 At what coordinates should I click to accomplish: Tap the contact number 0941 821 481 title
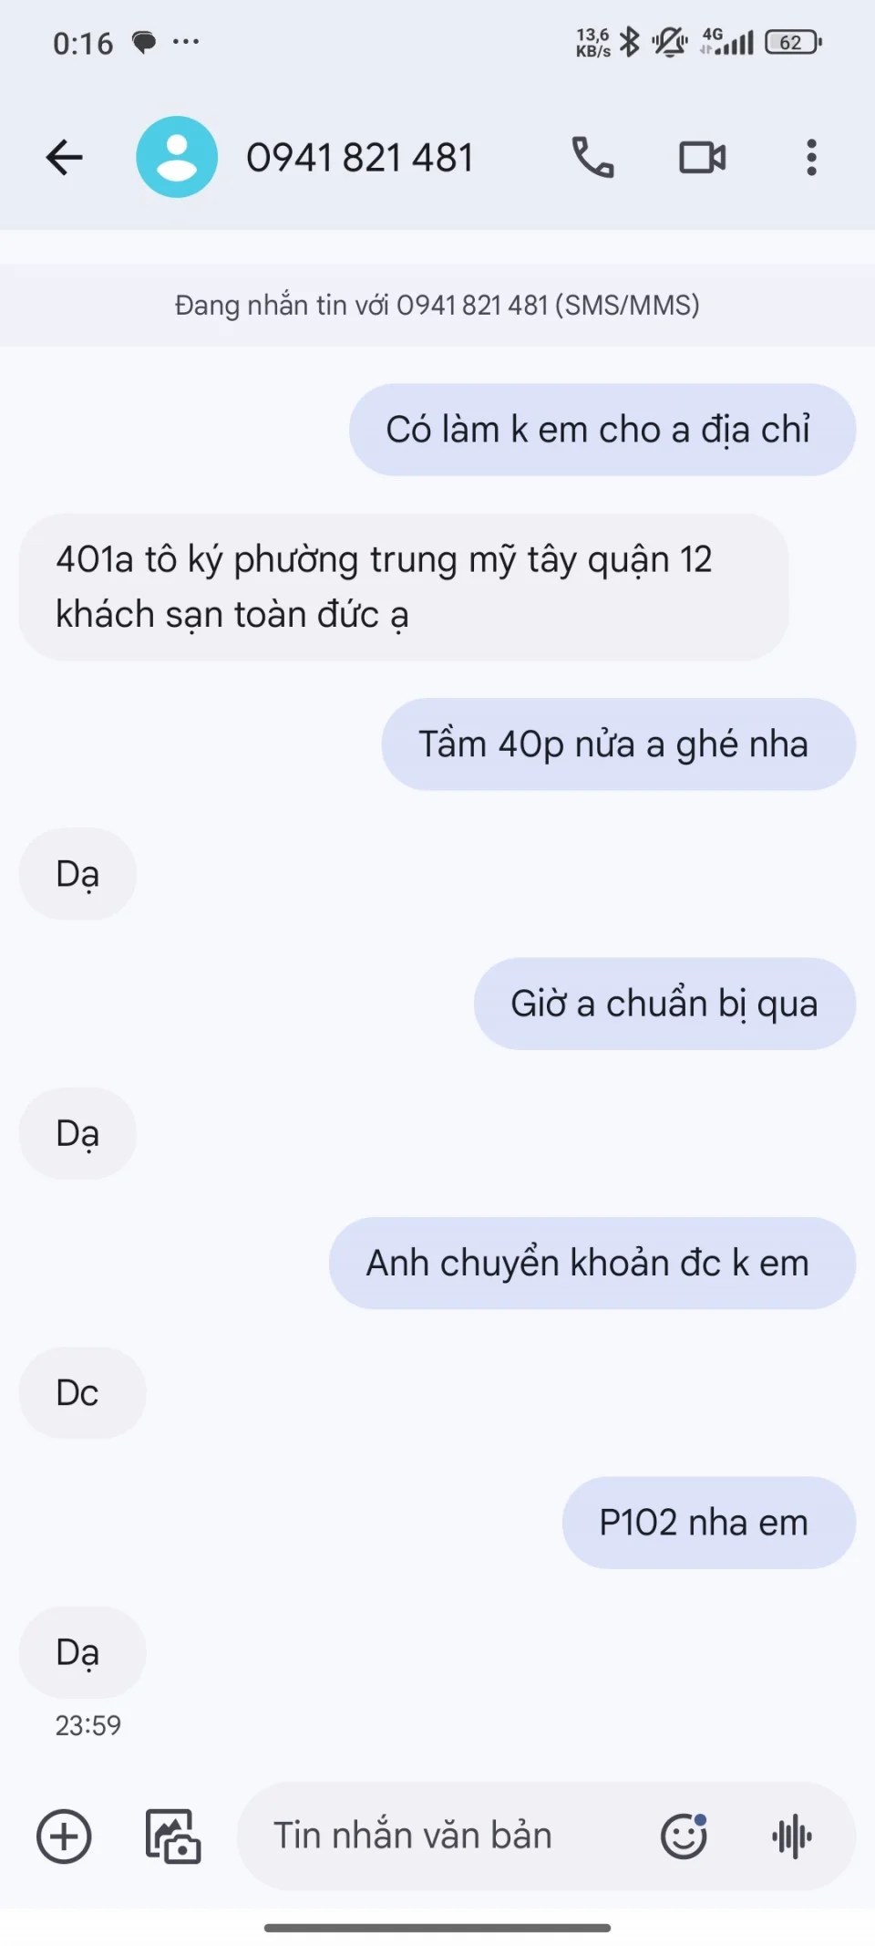pos(360,158)
